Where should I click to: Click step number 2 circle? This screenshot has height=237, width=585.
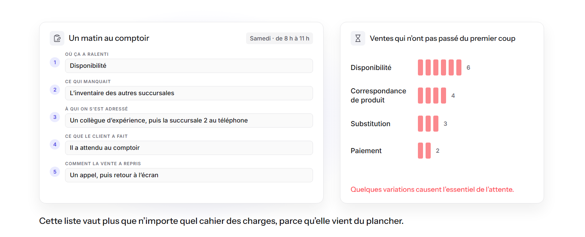[55, 90]
